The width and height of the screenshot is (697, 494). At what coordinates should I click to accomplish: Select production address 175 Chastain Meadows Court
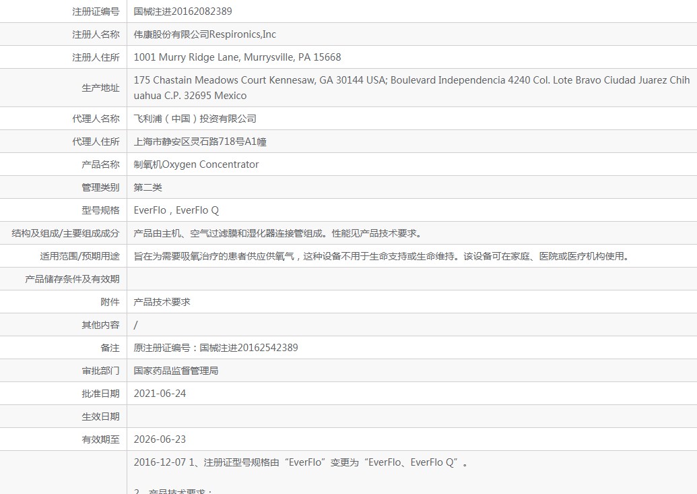(x=411, y=88)
